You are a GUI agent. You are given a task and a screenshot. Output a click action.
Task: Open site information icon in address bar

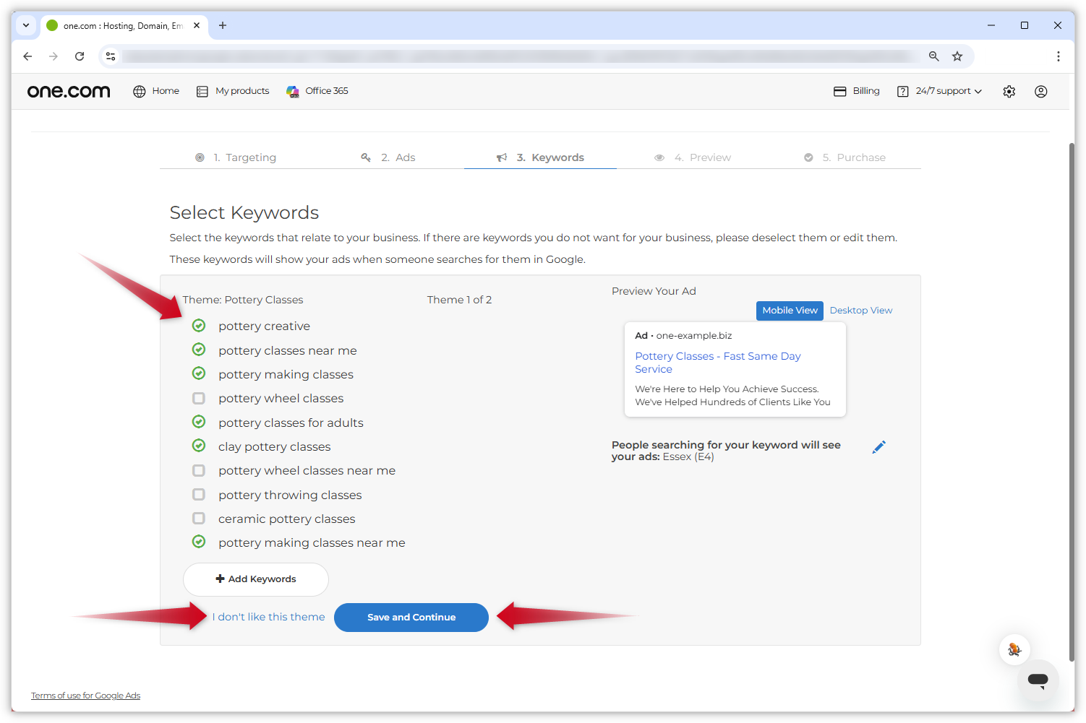click(111, 56)
